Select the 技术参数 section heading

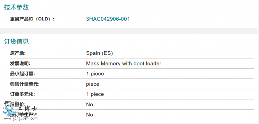[x=16, y=7]
